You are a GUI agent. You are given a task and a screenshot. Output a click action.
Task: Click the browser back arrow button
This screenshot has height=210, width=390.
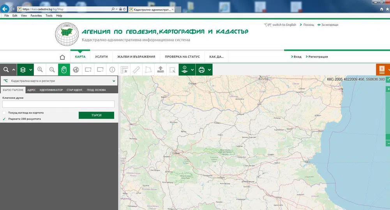pos(5,9)
